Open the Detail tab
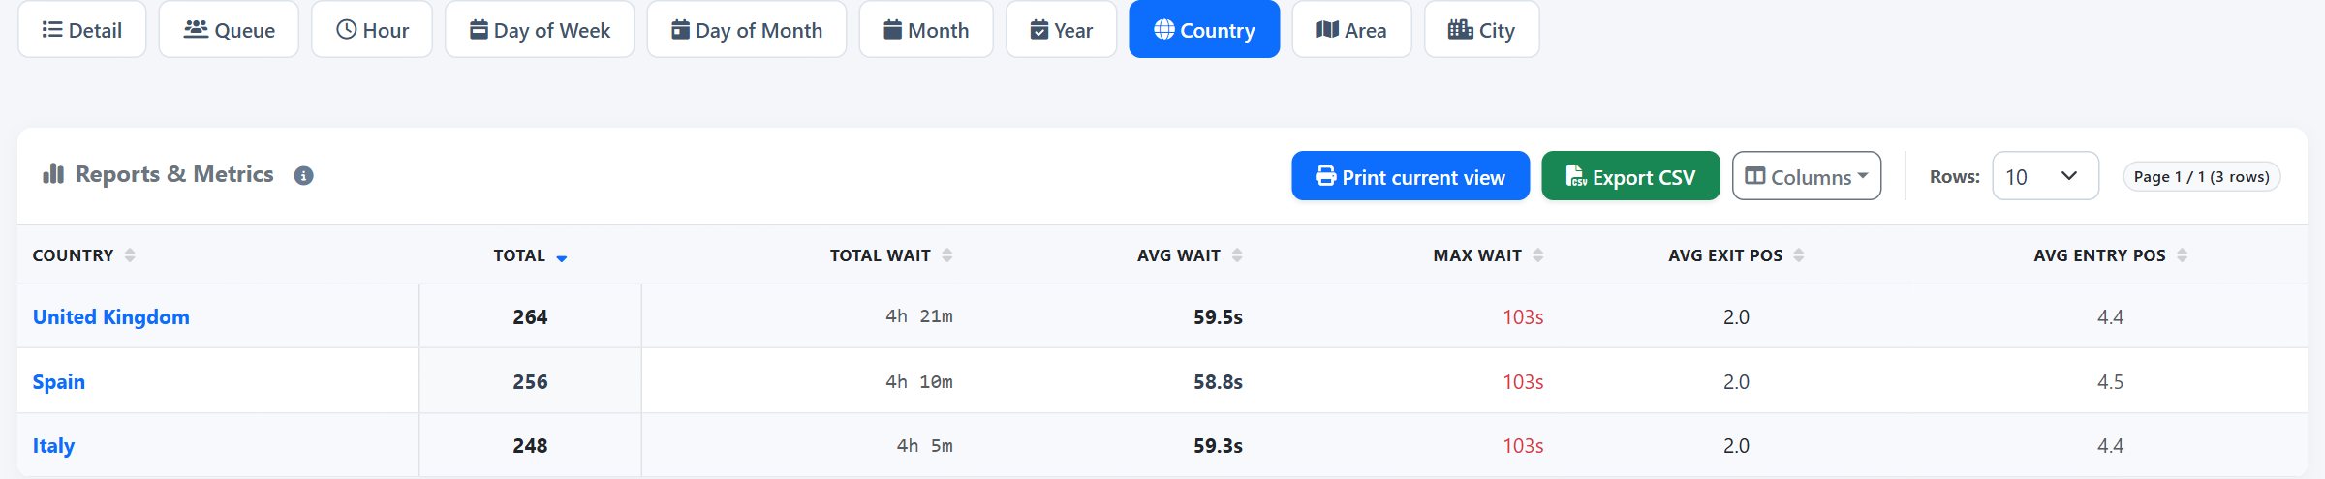The width and height of the screenshot is (2325, 479). coord(82,30)
